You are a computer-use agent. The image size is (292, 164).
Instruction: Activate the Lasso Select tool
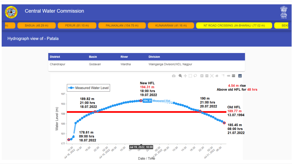coord(195,76)
